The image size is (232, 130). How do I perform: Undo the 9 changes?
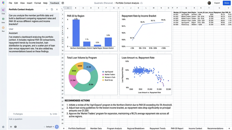53,114
